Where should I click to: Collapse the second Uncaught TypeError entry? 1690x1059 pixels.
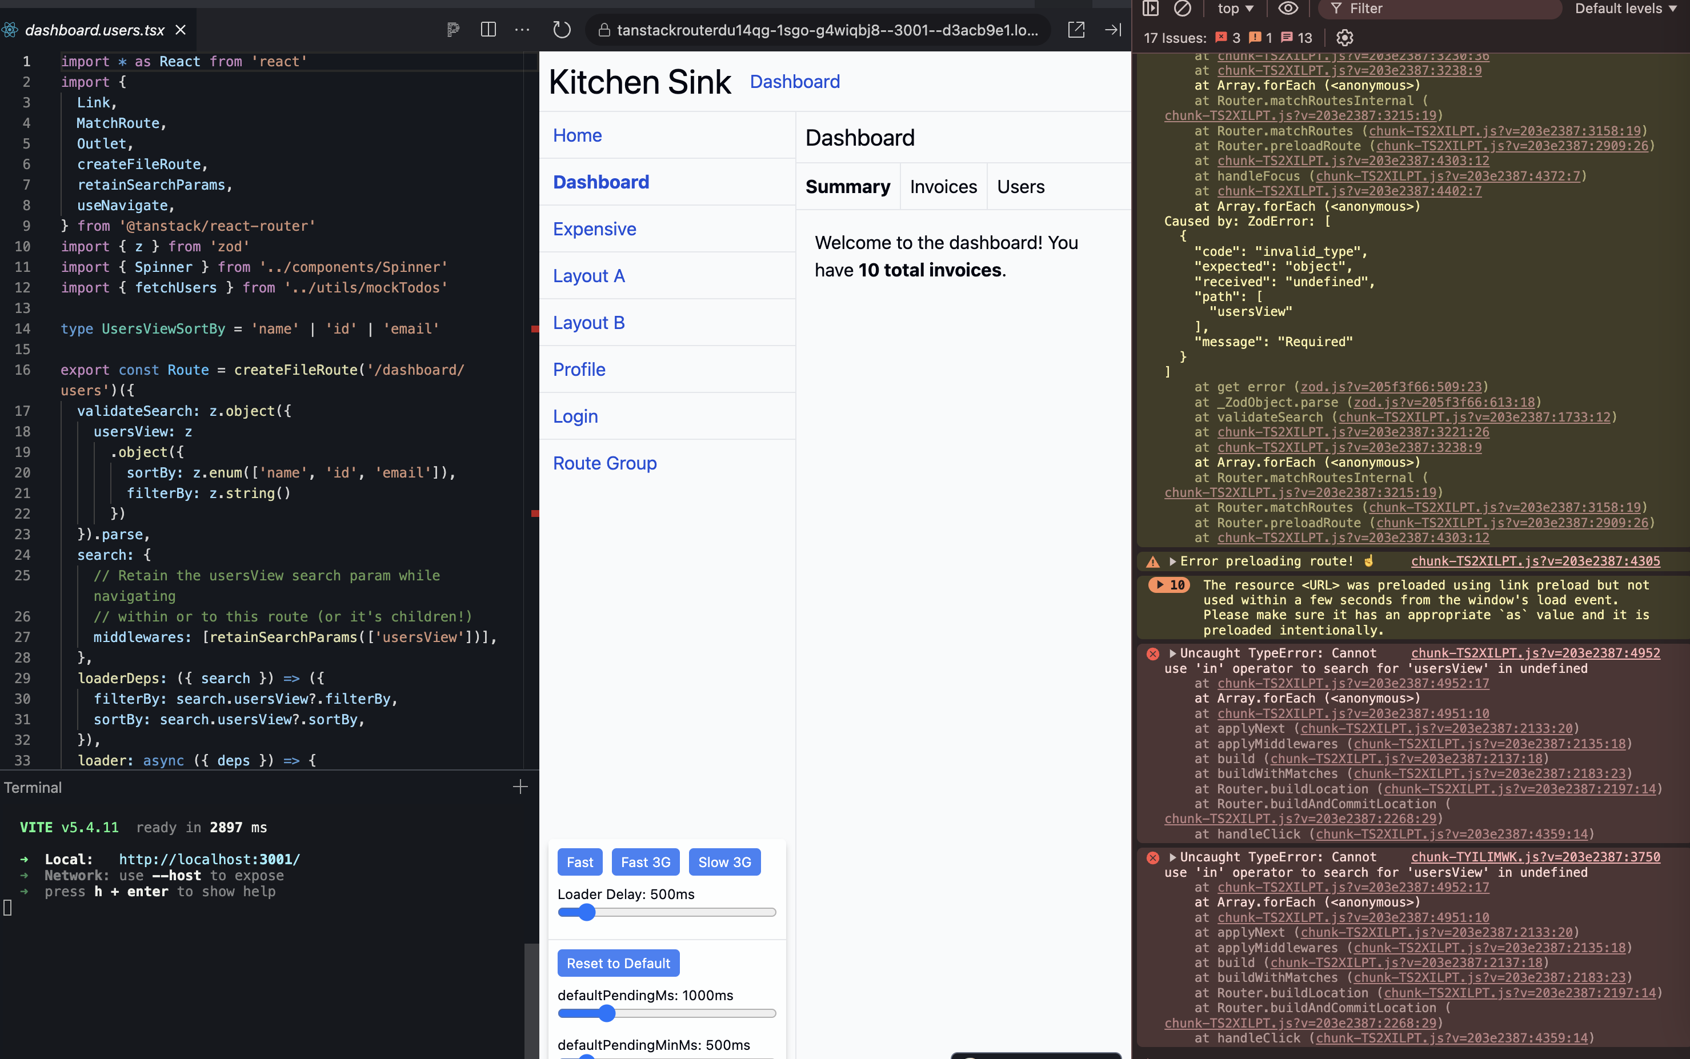coord(1172,857)
